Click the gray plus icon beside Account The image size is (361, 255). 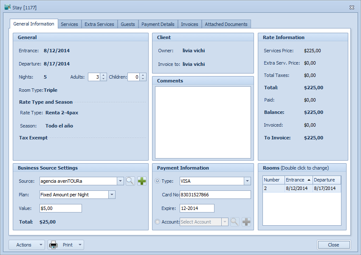pos(246,222)
